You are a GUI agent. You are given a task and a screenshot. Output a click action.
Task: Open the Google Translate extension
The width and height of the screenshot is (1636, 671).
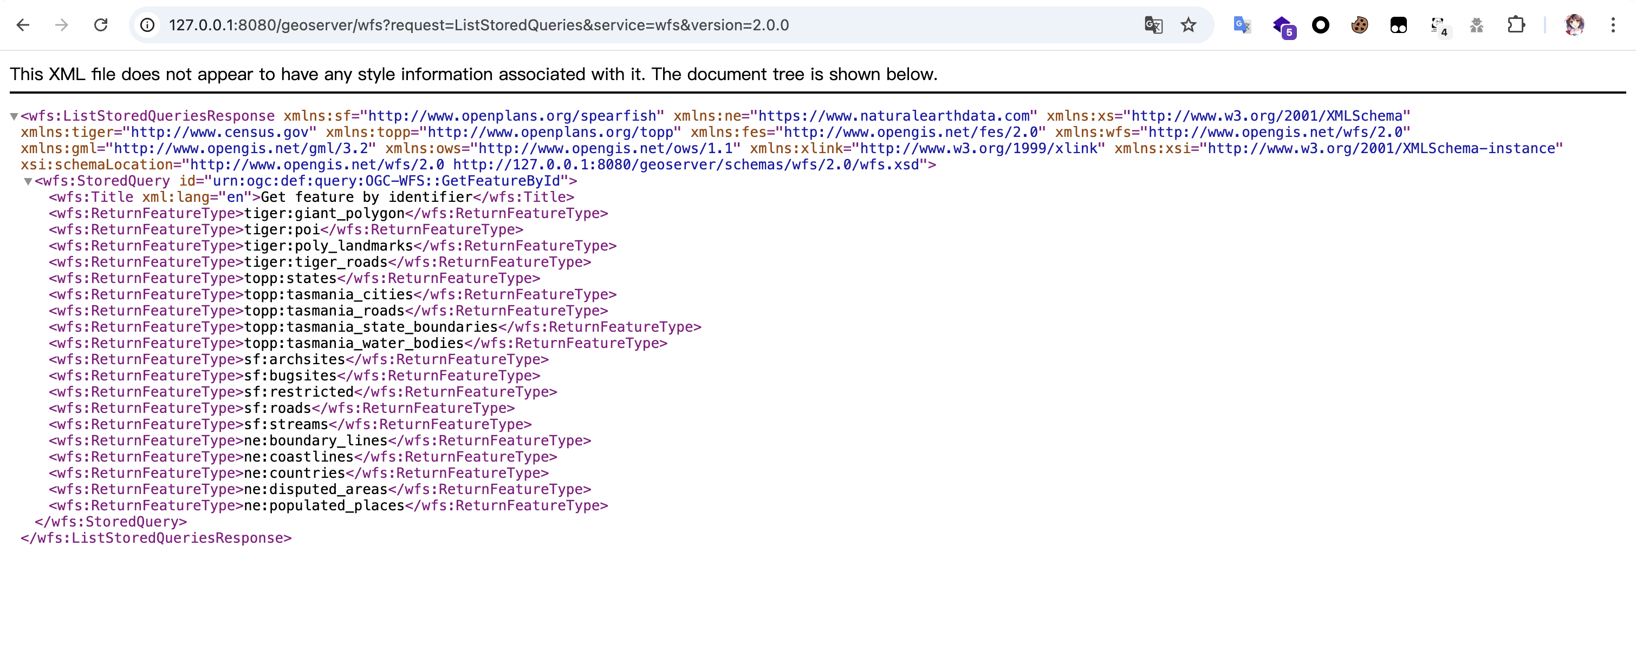1242,25
